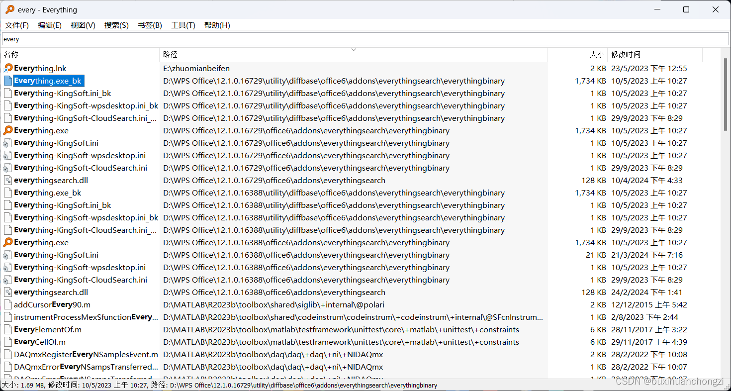Click date 21/3/2024 下午 7:16
Screen dimensions: 731x391
(x=647, y=255)
